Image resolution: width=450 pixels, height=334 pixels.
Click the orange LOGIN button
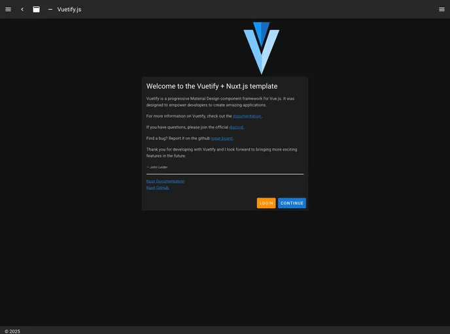click(266, 203)
